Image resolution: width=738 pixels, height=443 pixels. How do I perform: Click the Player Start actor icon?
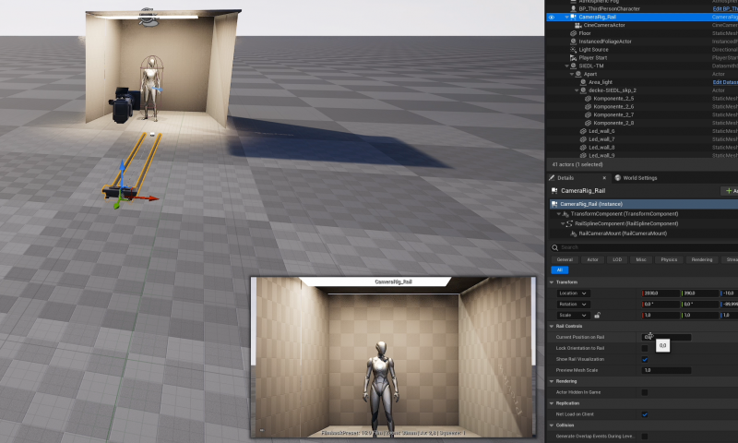pos(573,58)
